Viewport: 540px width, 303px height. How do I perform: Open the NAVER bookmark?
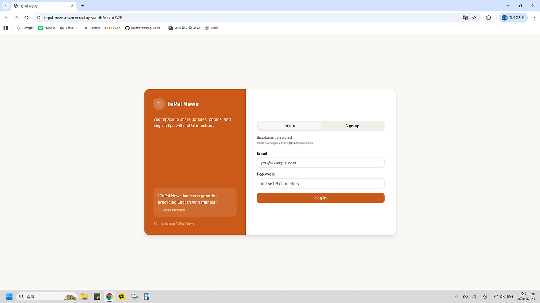click(47, 28)
